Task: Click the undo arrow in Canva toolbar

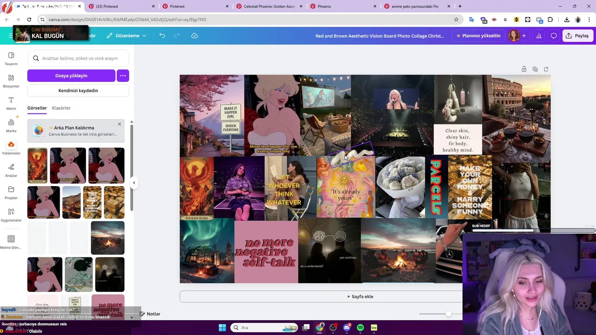Action: click(x=162, y=36)
